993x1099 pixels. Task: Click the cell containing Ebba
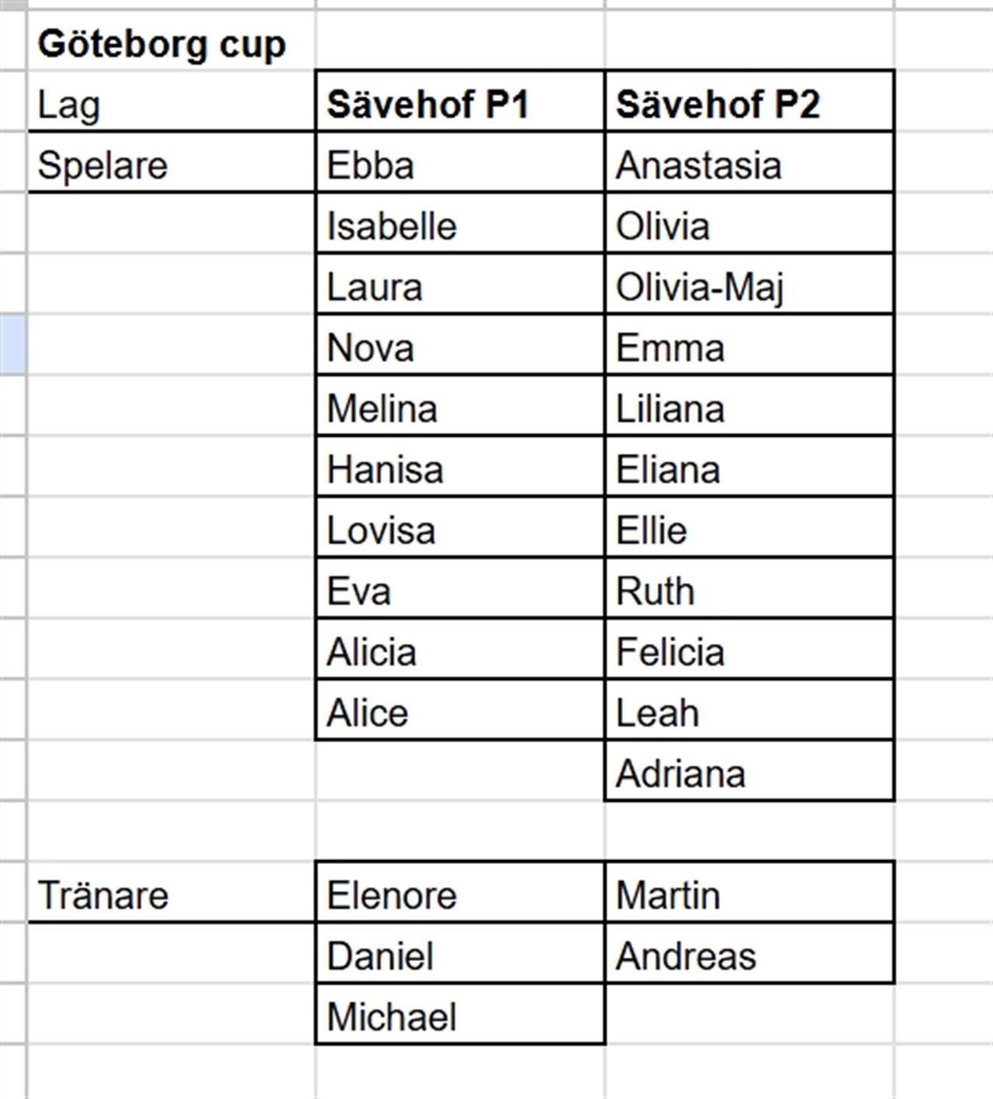[x=460, y=163]
